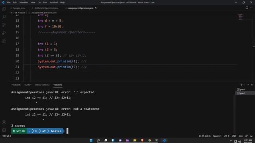Open the Windows Start menu
The image size is (255, 143).
[x=91, y=140]
